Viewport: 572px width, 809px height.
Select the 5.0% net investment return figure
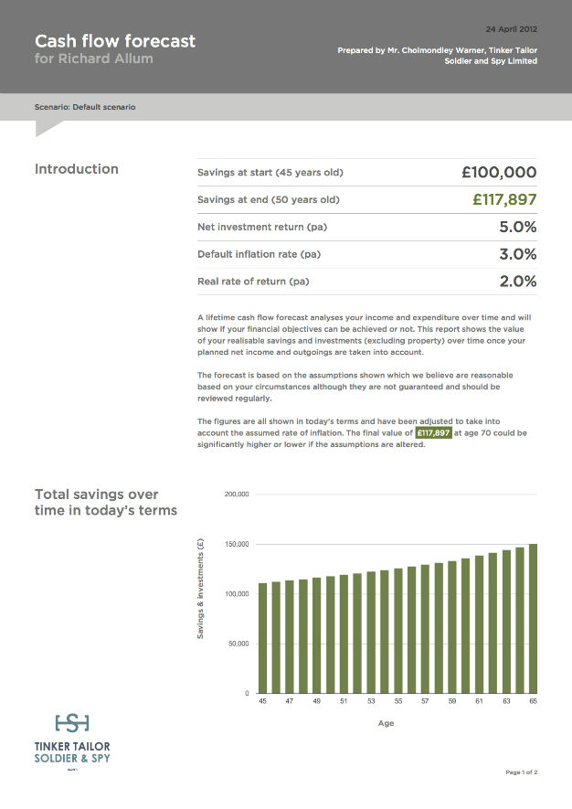point(517,227)
